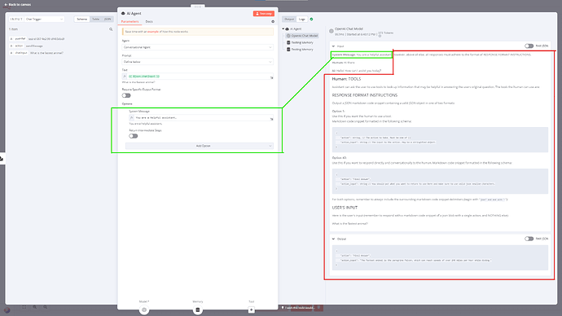
Task: Follow the example link in the tip
Action: pos(152,32)
